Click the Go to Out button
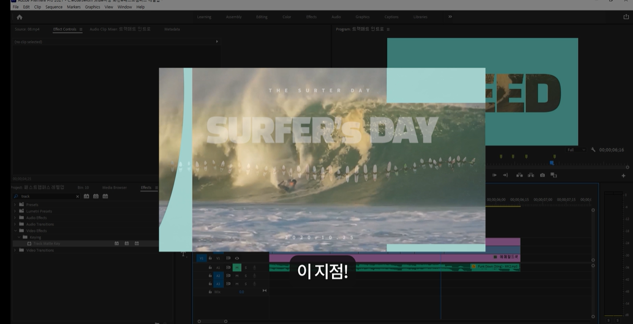Image resolution: width=633 pixels, height=324 pixels. click(x=505, y=175)
